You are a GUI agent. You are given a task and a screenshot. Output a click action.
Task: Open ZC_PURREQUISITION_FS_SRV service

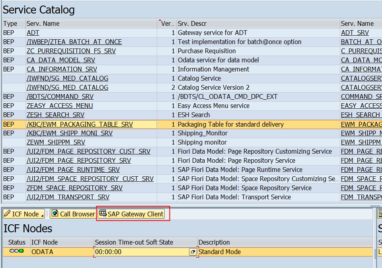(x=71, y=51)
